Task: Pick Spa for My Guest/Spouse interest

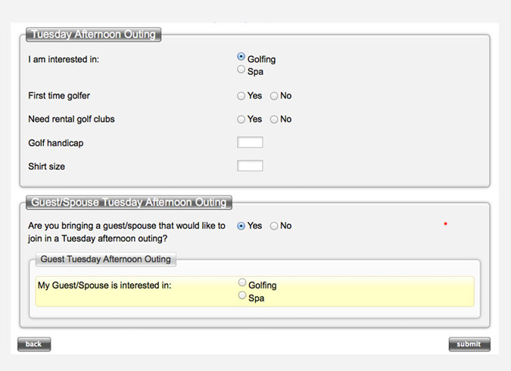Action: [x=242, y=296]
